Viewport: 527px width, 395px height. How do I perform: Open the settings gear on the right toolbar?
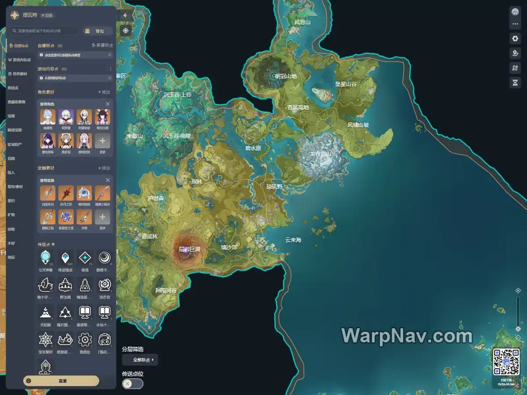pyautogui.click(x=515, y=39)
